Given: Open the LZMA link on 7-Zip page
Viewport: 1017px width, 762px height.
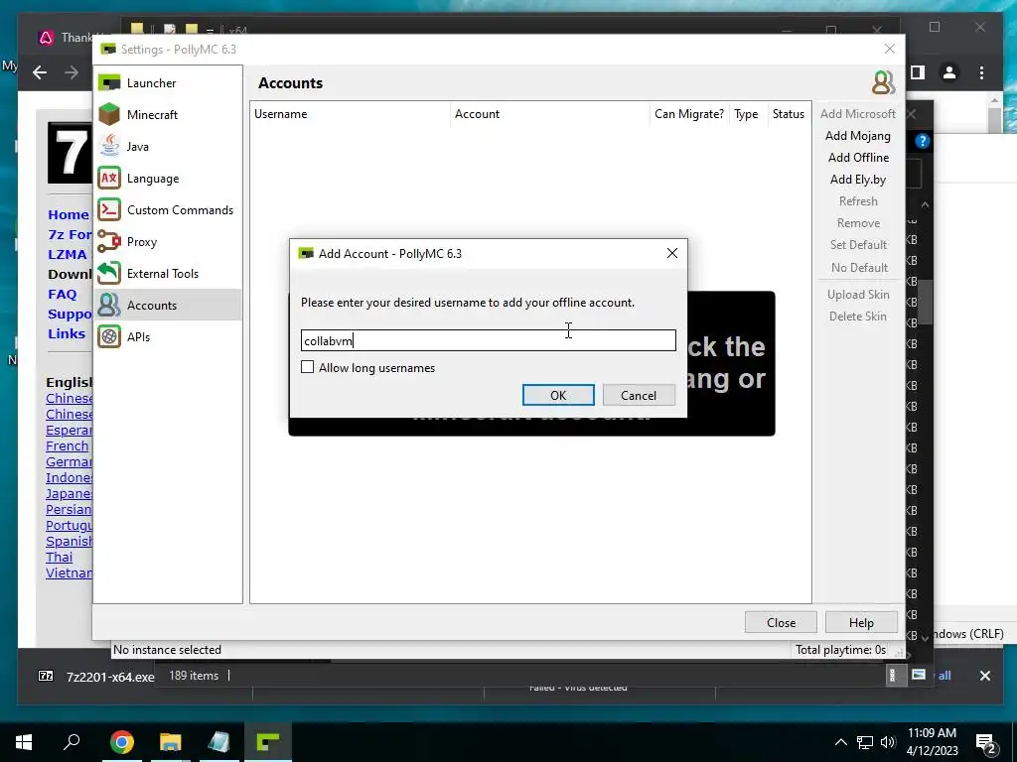Looking at the screenshot, I should pos(67,255).
